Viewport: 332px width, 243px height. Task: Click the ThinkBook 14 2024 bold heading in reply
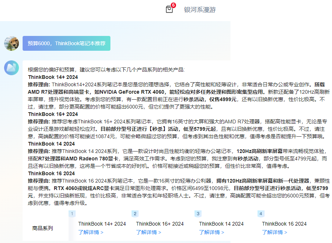tap(52, 144)
